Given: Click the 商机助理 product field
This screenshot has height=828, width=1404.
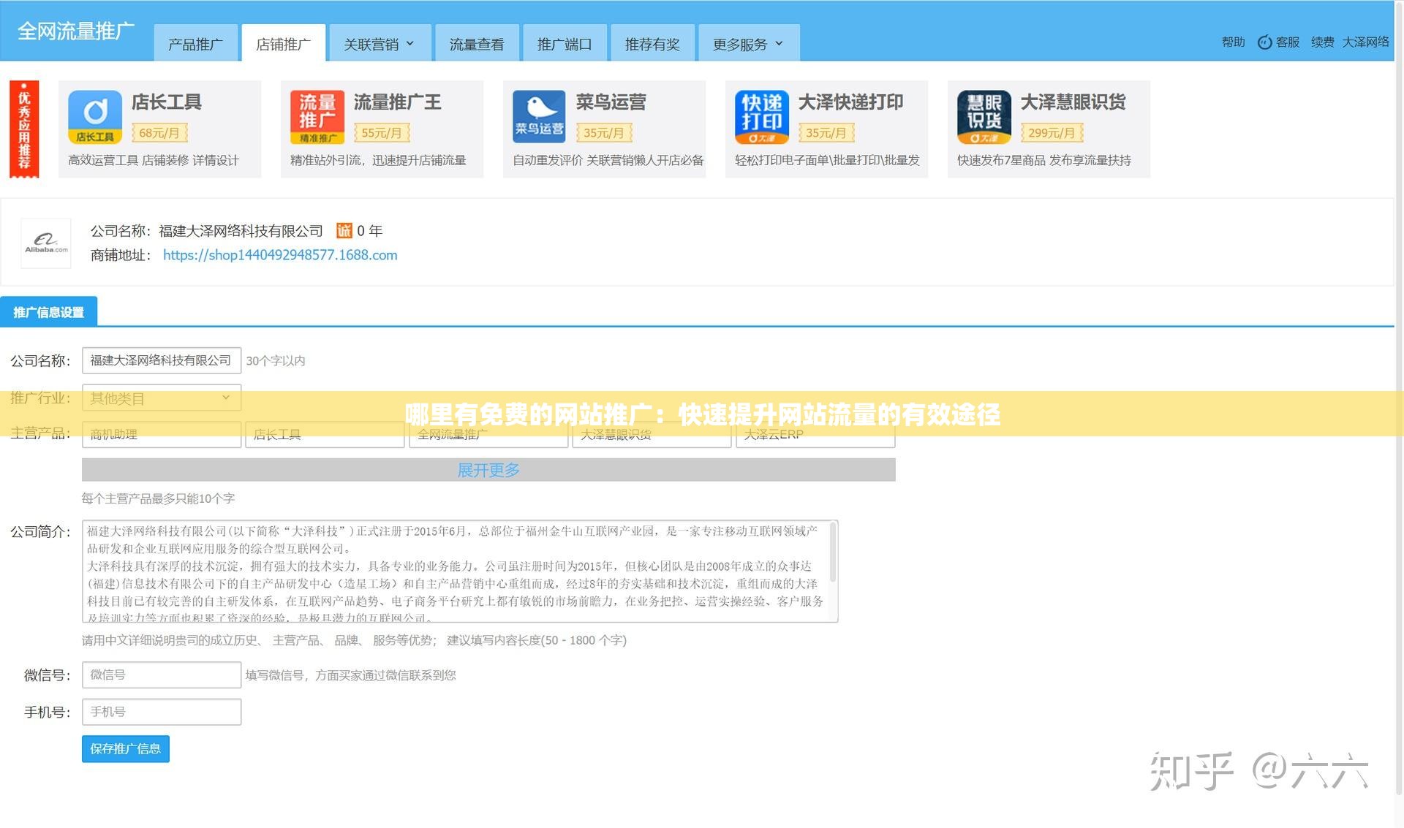Looking at the screenshot, I should click(162, 434).
